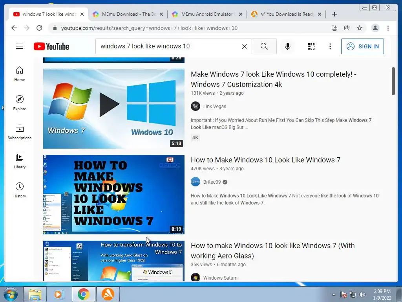402x302 pixels.
Task: Open the Chrome three-dot menu
Action: pos(388,28)
